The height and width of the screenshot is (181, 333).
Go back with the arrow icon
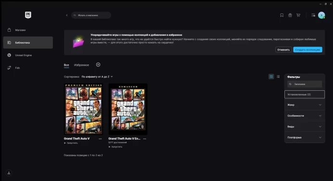67,15
